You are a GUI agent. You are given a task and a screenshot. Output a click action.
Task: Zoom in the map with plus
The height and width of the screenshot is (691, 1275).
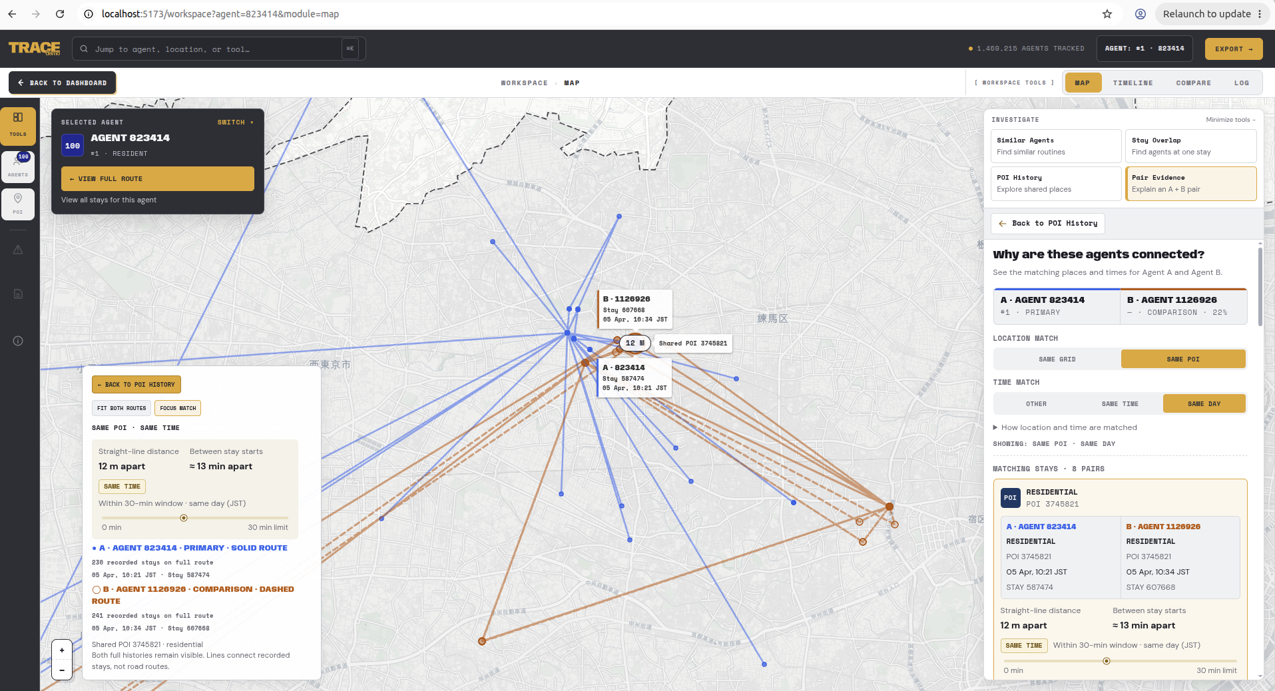(62, 650)
